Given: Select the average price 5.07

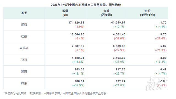Looking at the screenshot, I should point(163,46).
